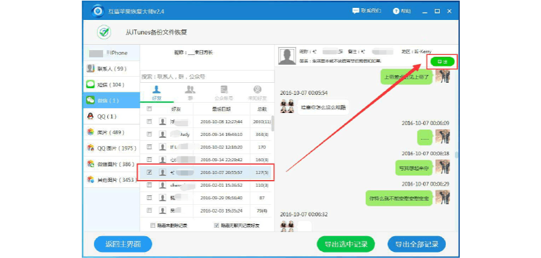This screenshot has width=541, height=258.
Task: Click the 联系我们 link text
Action: click(371, 11)
